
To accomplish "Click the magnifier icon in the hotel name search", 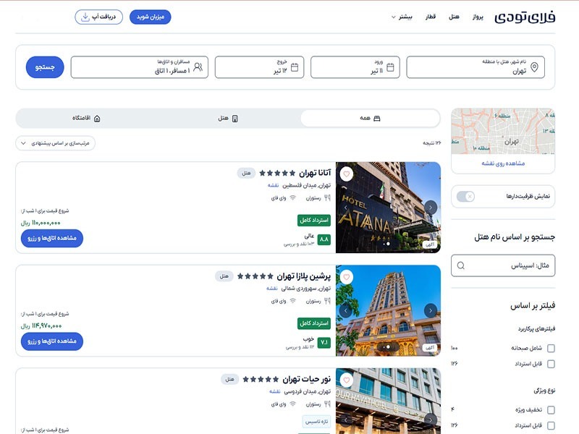I will (461, 265).
